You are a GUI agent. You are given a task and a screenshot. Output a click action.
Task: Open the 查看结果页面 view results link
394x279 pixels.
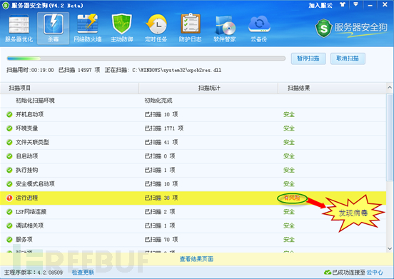point(196,259)
